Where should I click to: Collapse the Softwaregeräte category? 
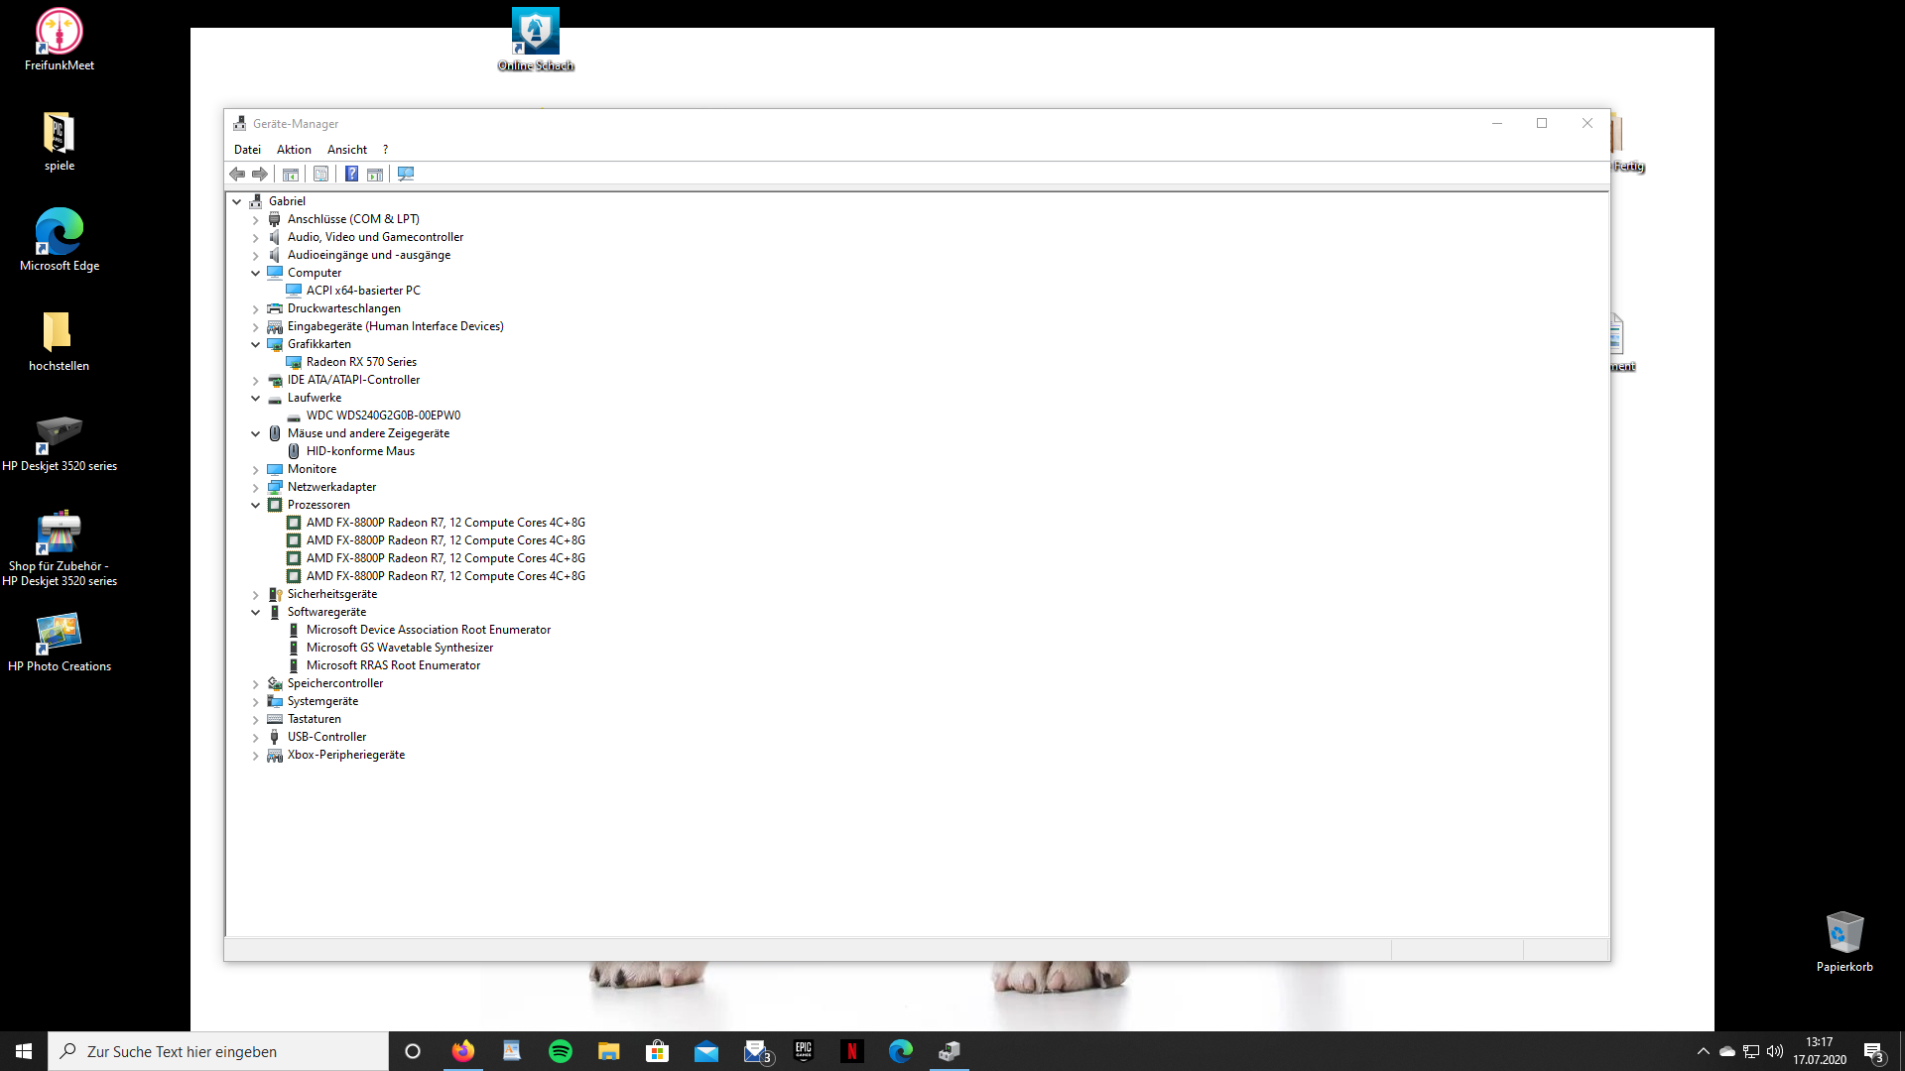[256, 612]
